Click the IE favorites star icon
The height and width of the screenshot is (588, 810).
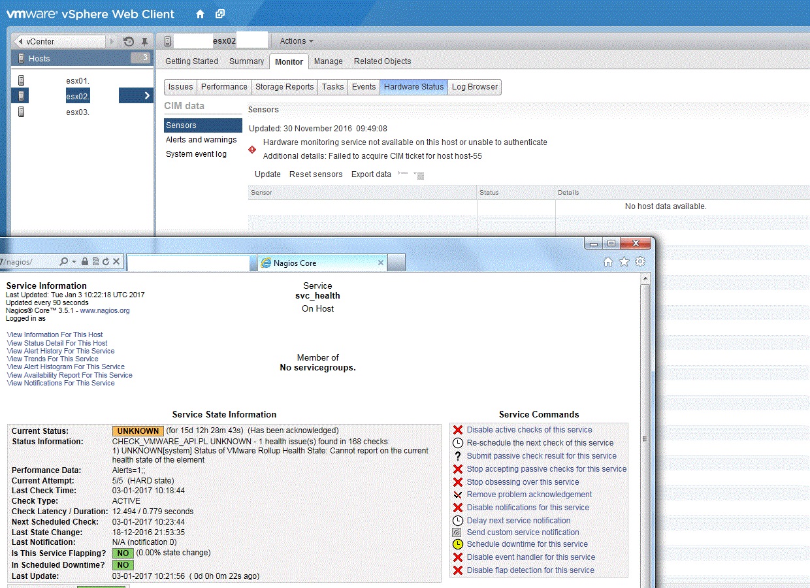pyautogui.click(x=624, y=262)
